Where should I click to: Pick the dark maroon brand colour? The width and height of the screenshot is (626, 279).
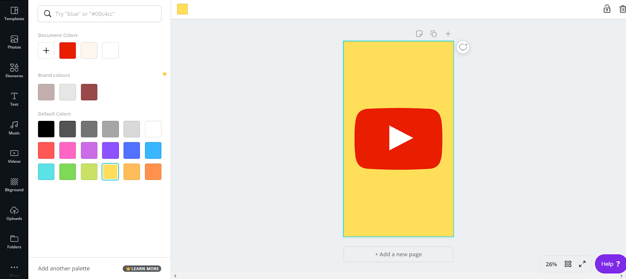coord(89,92)
